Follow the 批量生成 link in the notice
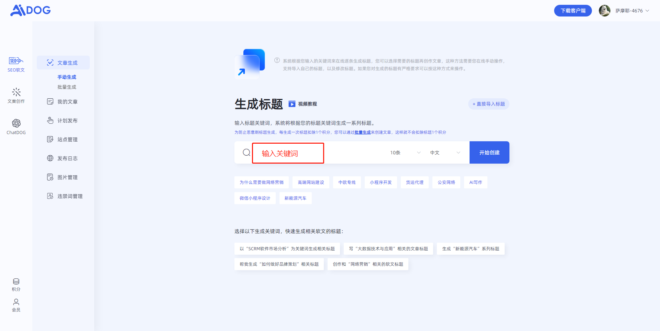 click(x=363, y=132)
